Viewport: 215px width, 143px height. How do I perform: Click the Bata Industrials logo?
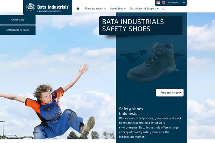(x=48, y=8)
